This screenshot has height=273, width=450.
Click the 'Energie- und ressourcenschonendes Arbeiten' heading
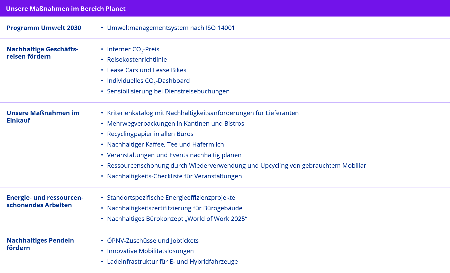[45, 201]
